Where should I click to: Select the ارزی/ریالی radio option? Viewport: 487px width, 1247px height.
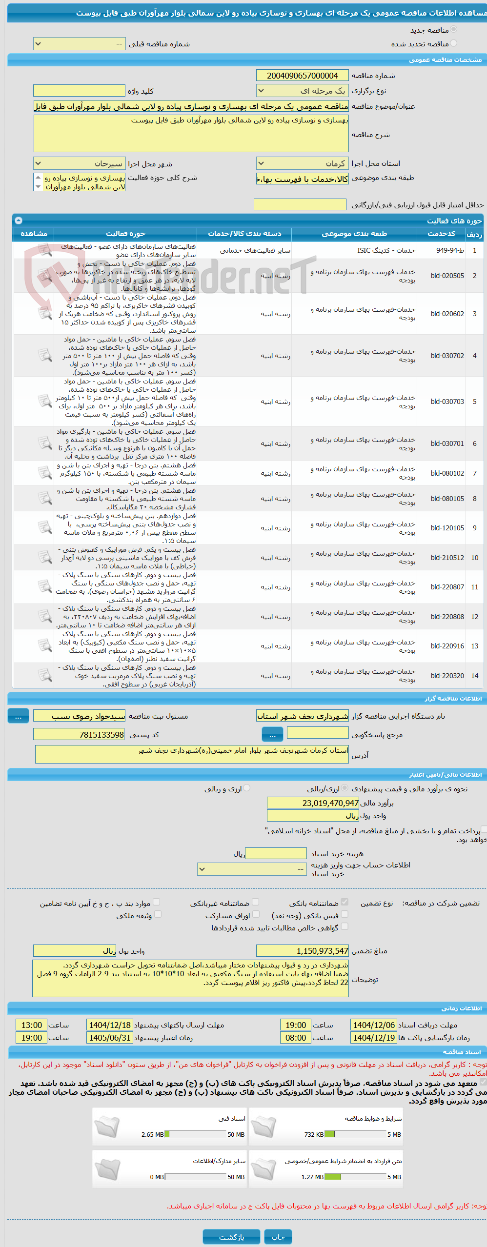pyautogui.click(x=345, y=788)
